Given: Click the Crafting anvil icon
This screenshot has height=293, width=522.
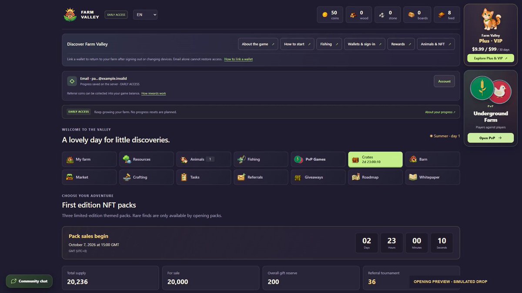Looking at the screenshot, I should (127, 177).
